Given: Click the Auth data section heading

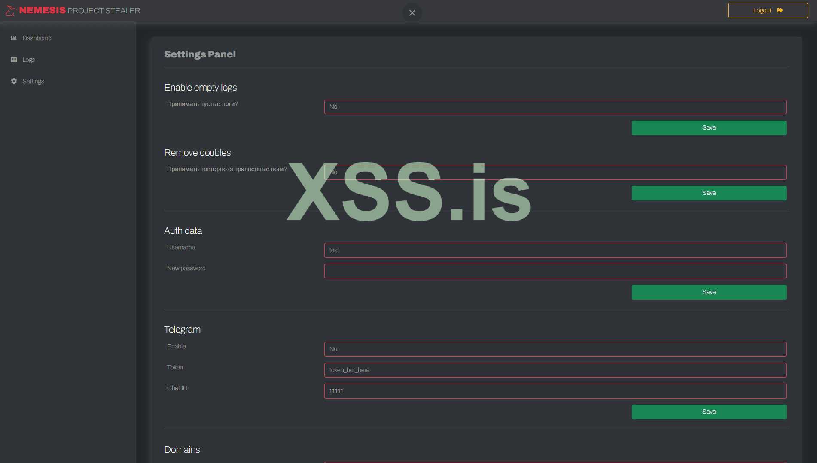Looking at the screenshot, I should [183, 231].
